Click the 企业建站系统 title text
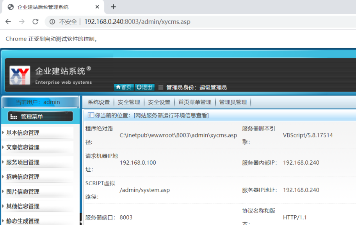Screen dimensions: 356x225 point(60,71)
